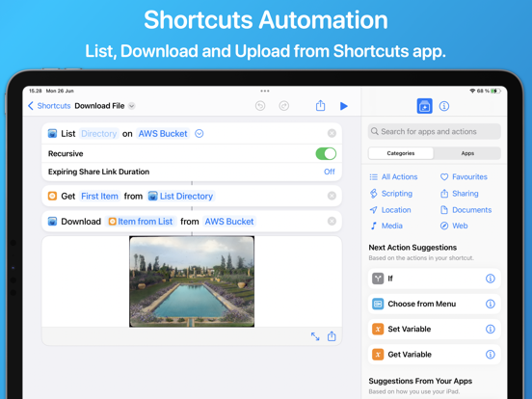
Task: Click the List action app icon
Action: point(52,133)
